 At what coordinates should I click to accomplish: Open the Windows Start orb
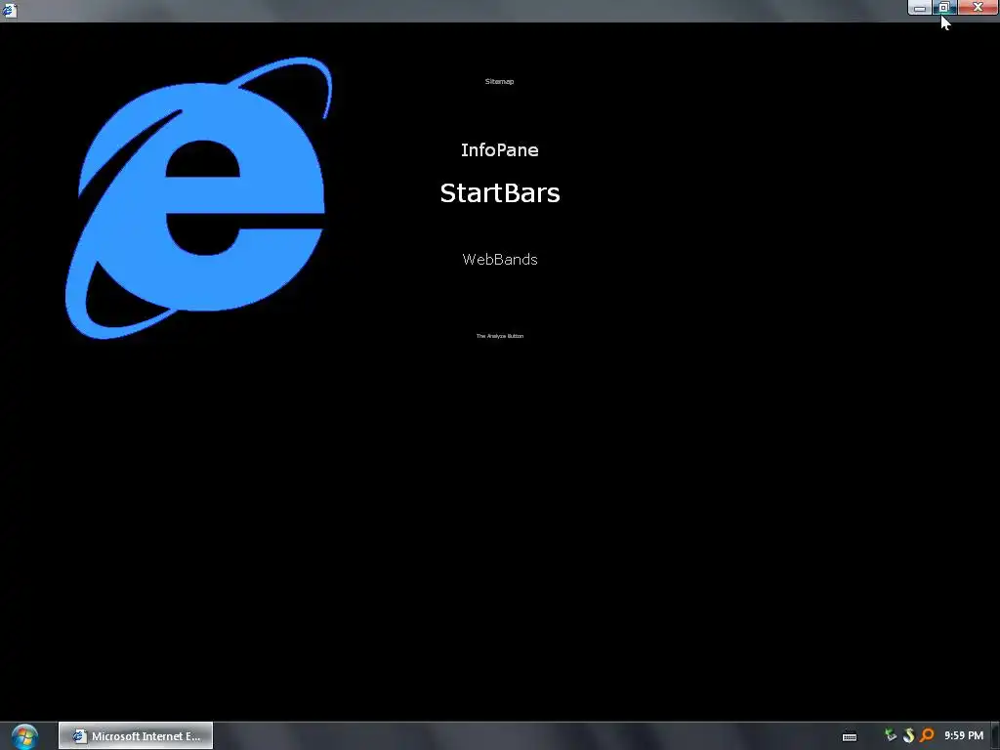[24, 736]
